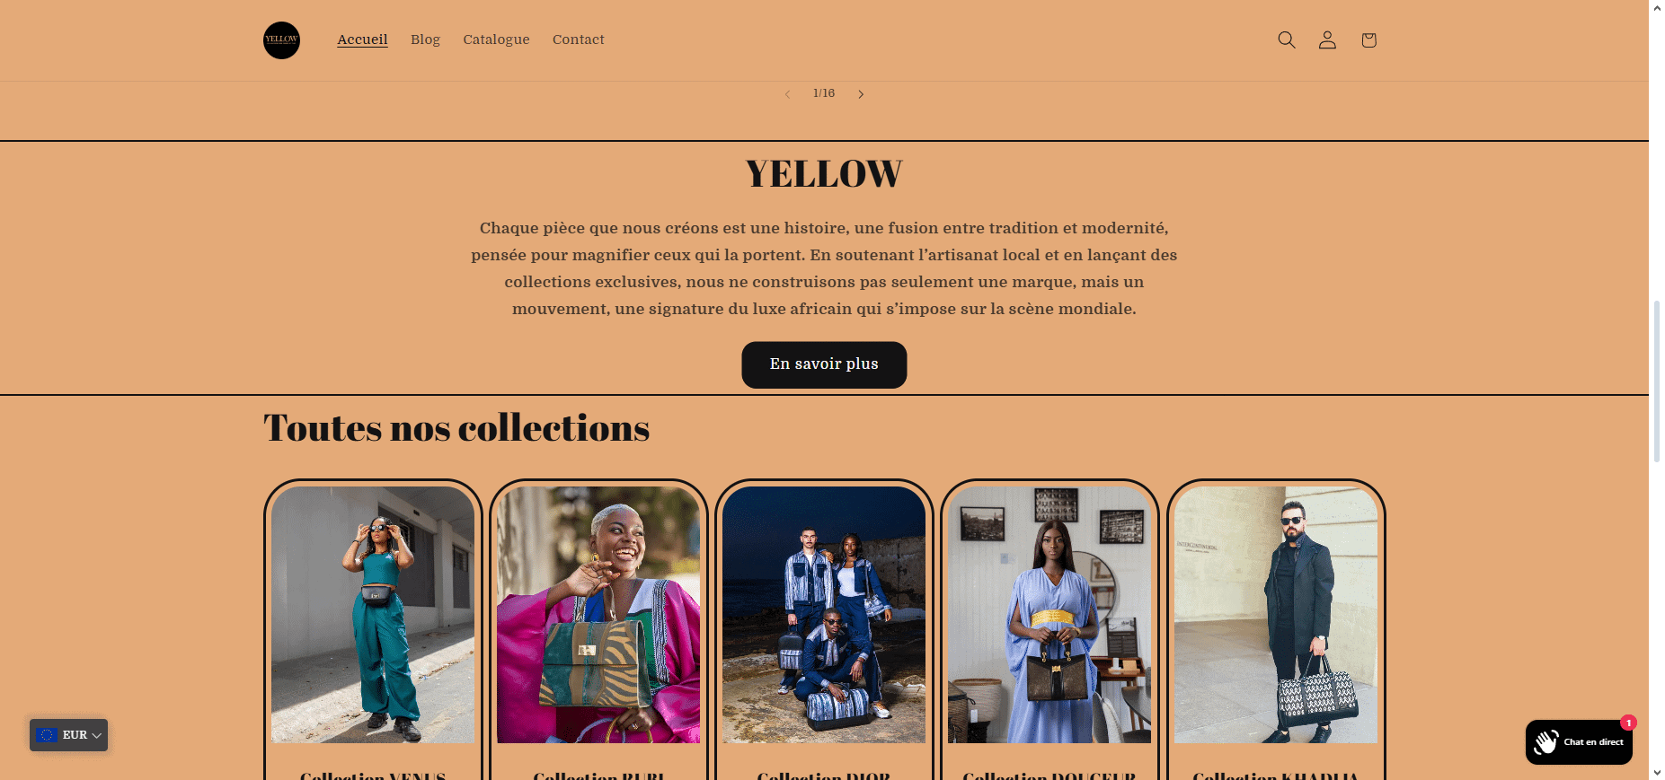Screen dimensions: 1665x780
Task: Open the pink dress collection image
Action: (598, 615)
